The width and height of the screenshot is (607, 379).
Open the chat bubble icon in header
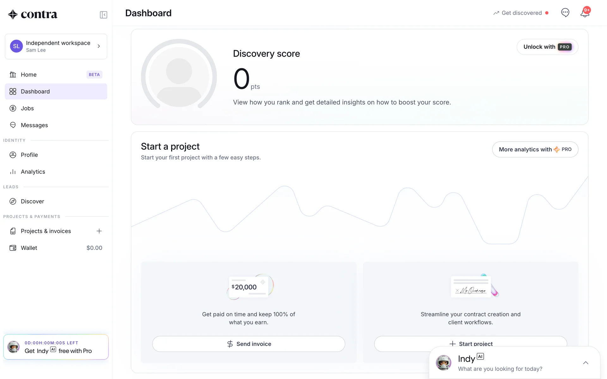point(565,13)
